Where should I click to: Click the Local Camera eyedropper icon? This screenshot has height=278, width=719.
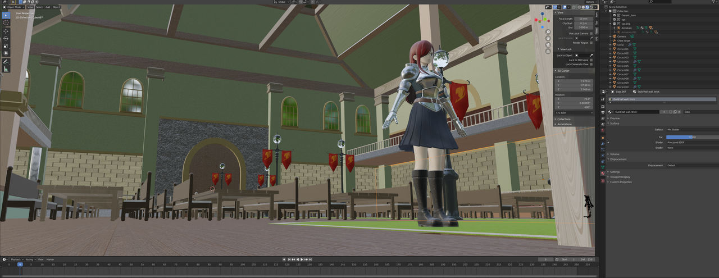591,38
